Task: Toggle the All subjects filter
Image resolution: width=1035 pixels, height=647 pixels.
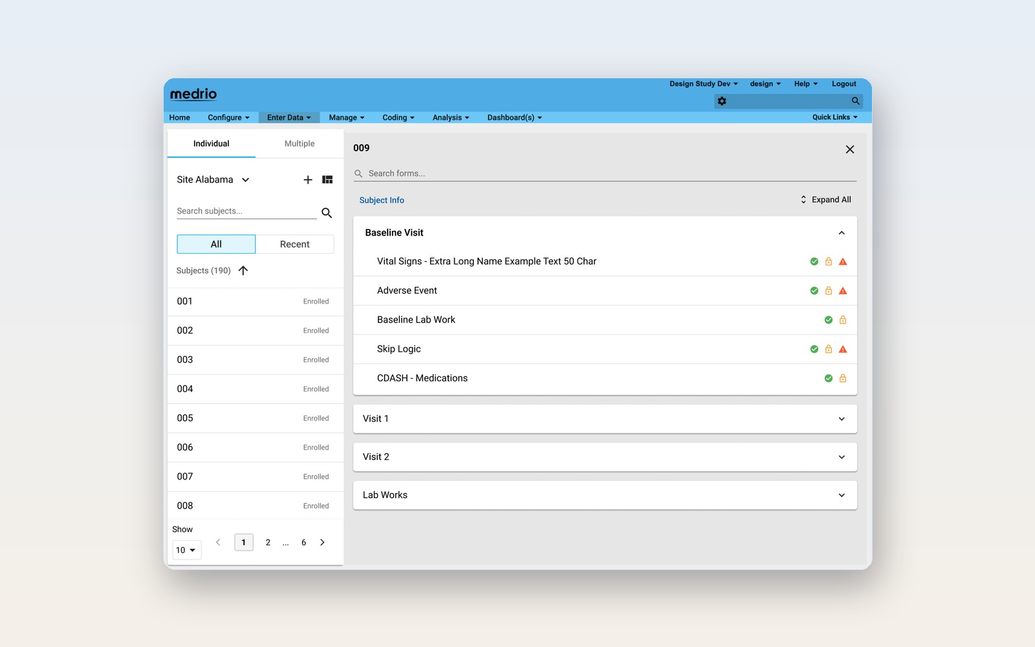Action: 216,244
